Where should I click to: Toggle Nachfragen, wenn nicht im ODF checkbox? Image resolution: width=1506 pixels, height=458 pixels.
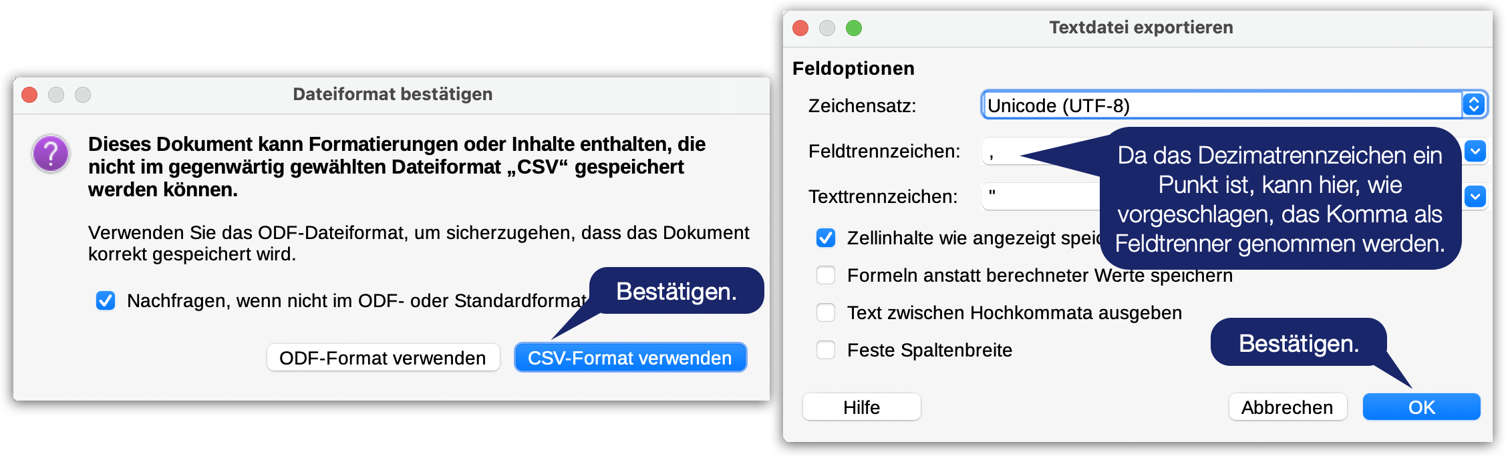click(106, 300)
